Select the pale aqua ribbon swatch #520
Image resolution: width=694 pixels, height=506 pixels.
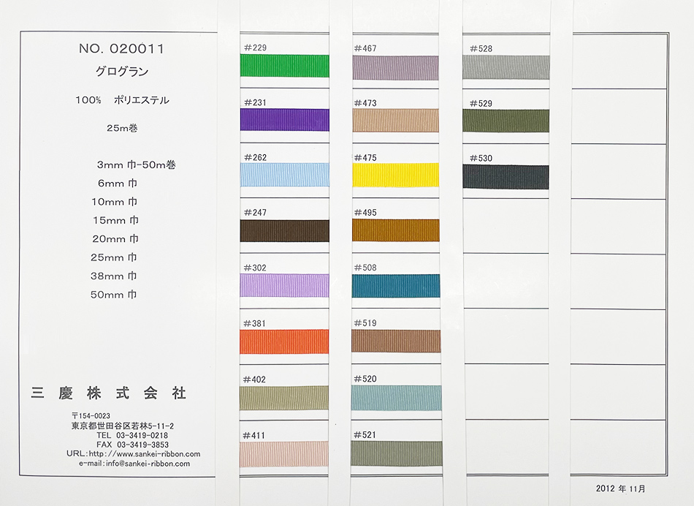(x=396, y=398)
